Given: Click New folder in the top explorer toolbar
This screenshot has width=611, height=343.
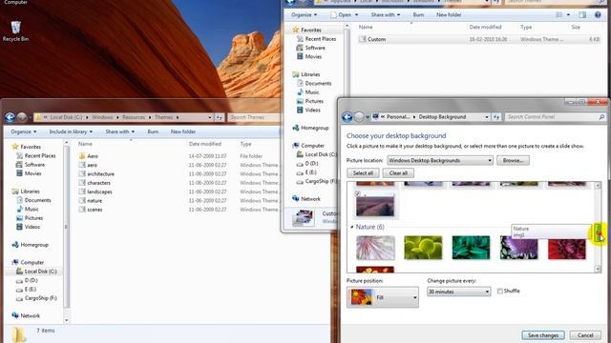Looking at the screenshot, I should point(449,15).
